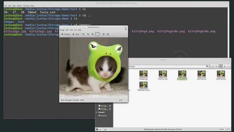Eject the 499 GB volume
Screen dimensions: 234x132
[x=110, y=109]
